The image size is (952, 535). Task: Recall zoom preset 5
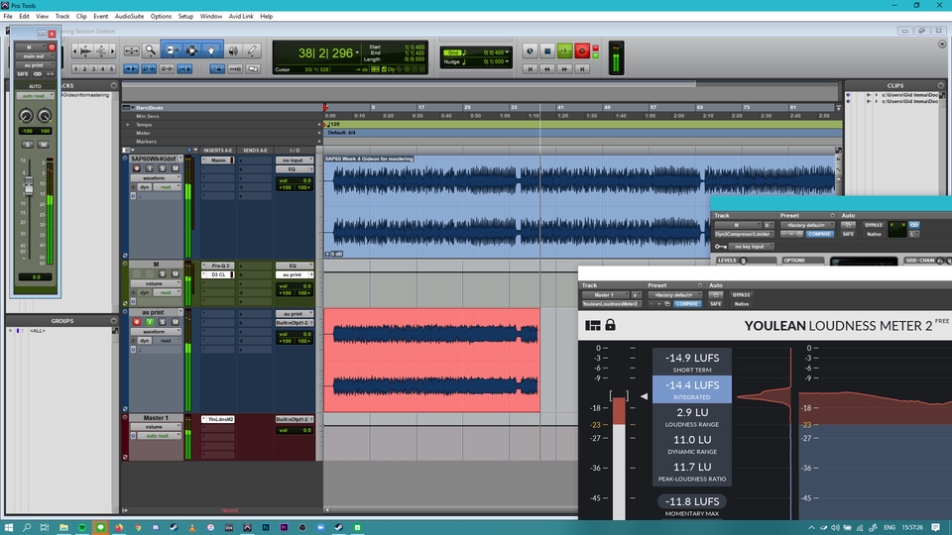[111, 69]
